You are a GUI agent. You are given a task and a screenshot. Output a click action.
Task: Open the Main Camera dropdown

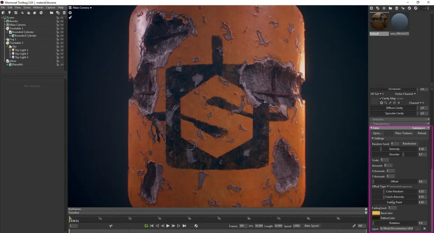tap(82, 8)
